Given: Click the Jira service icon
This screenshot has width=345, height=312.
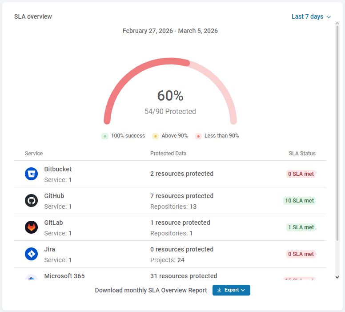Looking at the screenshot, I should point(31,254).
